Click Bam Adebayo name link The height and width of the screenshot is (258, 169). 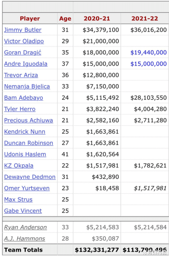pyautogui.click(x=24, y=98)
